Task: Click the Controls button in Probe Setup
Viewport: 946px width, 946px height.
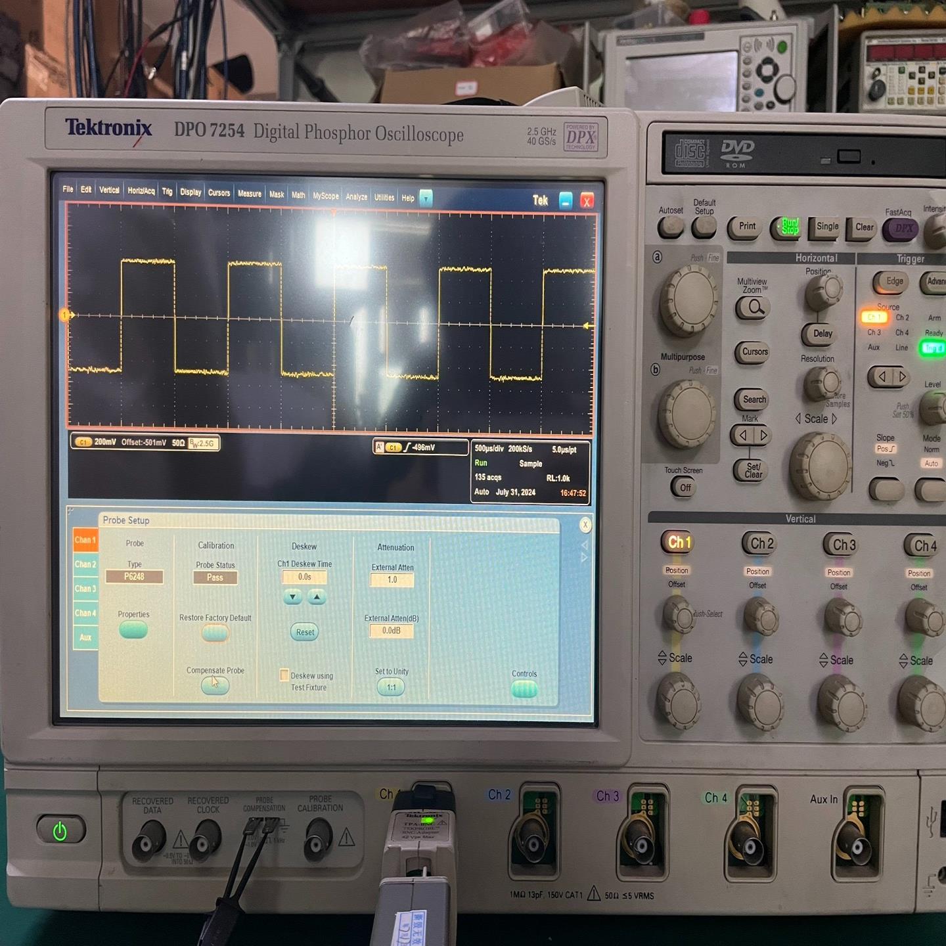Action: coord(524,688)
